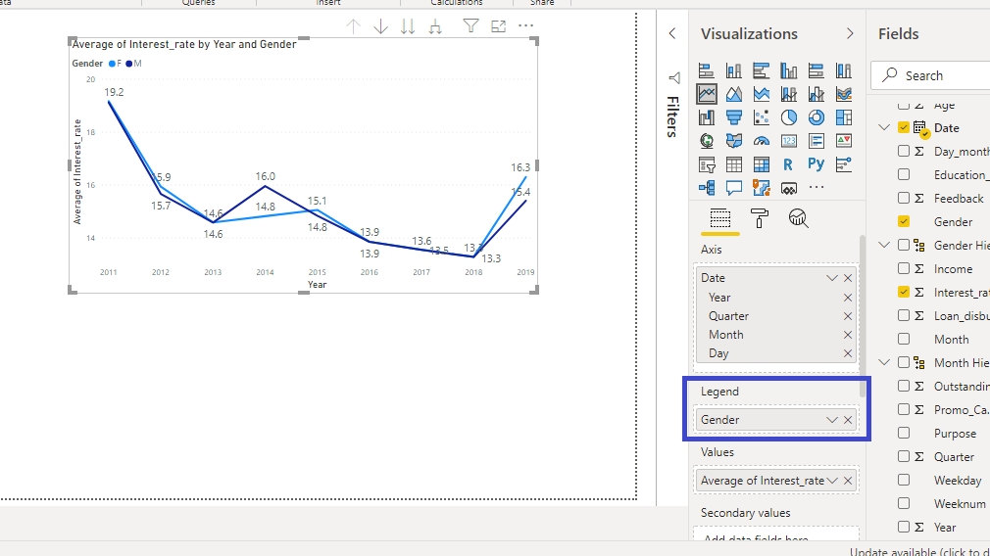Expand the Filters pane
Viewport: 990px width, 556px height.
click(672, 33)
